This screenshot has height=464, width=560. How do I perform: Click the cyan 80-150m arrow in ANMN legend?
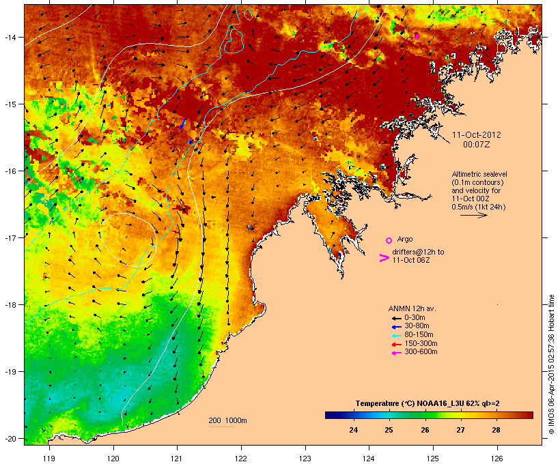(396, 336)
